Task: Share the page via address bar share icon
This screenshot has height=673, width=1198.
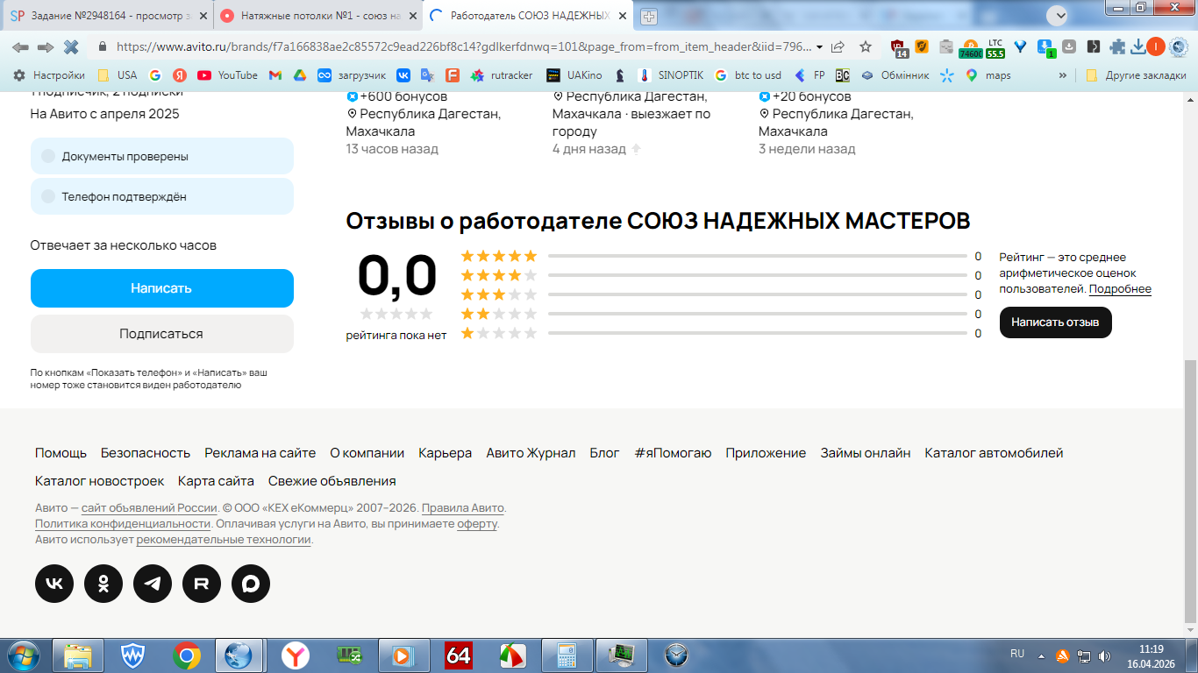Action: click(838, 46)
